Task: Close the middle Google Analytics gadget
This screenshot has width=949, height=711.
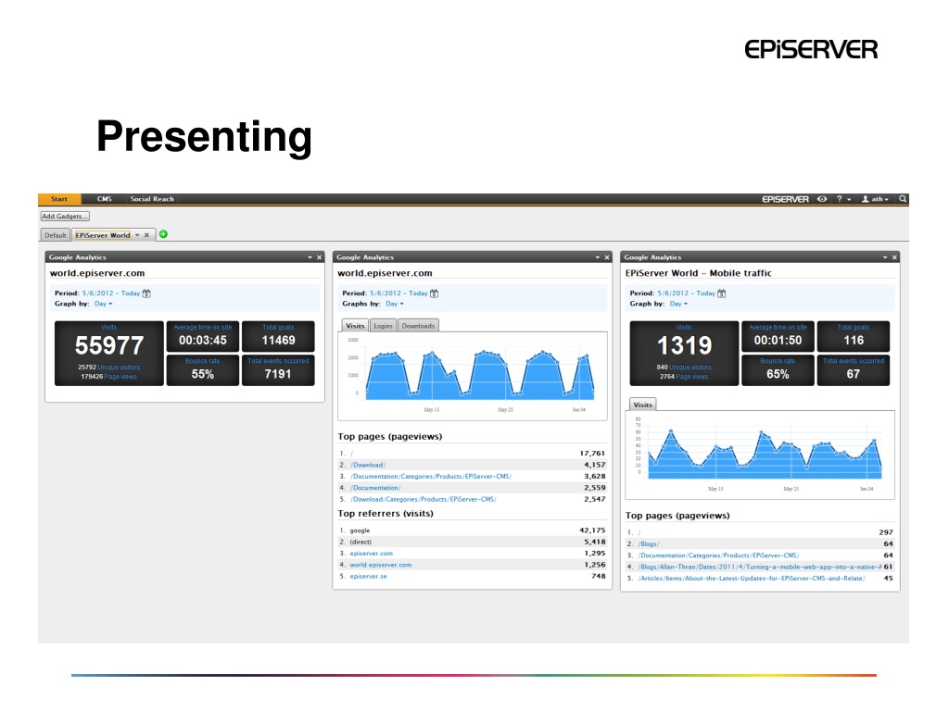Action: tap(607, 257)
